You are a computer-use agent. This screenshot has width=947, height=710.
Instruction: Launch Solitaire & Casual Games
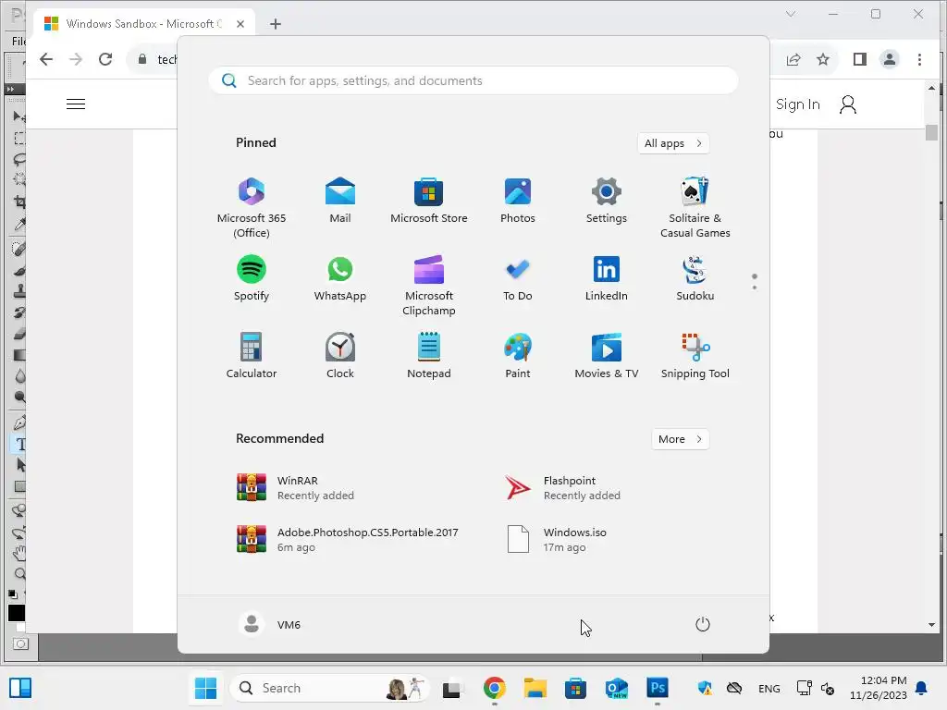coord(695,207)
